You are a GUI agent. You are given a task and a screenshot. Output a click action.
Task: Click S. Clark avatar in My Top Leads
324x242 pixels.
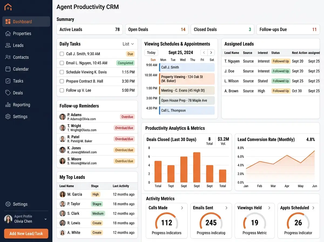tap(62, 213)
